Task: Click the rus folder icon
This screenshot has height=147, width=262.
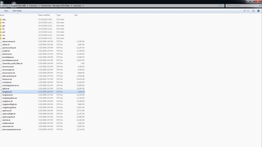Action: [1, 35]
